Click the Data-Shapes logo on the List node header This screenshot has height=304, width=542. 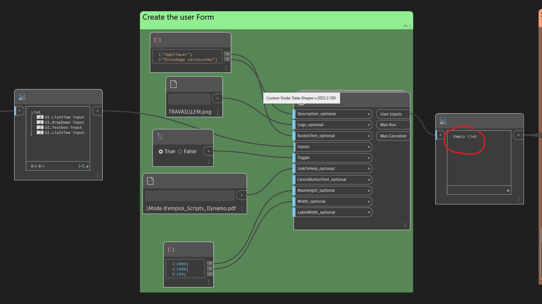coord(22,97)
